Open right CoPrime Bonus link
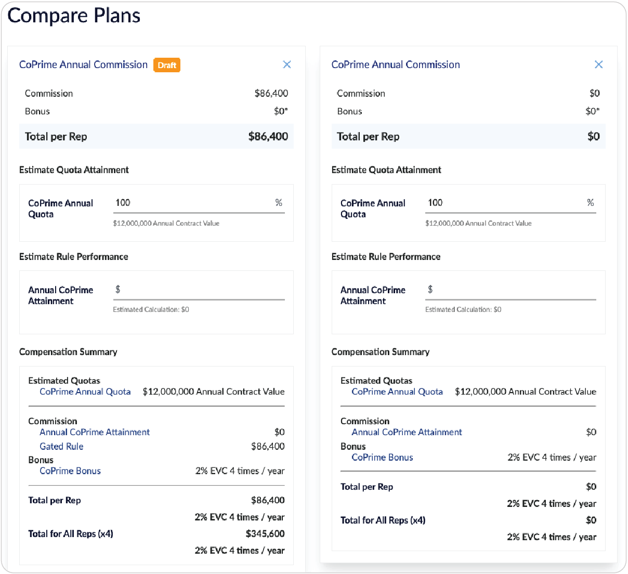Screen dimensions: 628x574 coord(382,457)
